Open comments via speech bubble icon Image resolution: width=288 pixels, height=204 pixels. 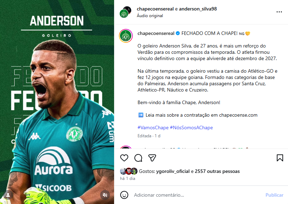tap(138, 158)
